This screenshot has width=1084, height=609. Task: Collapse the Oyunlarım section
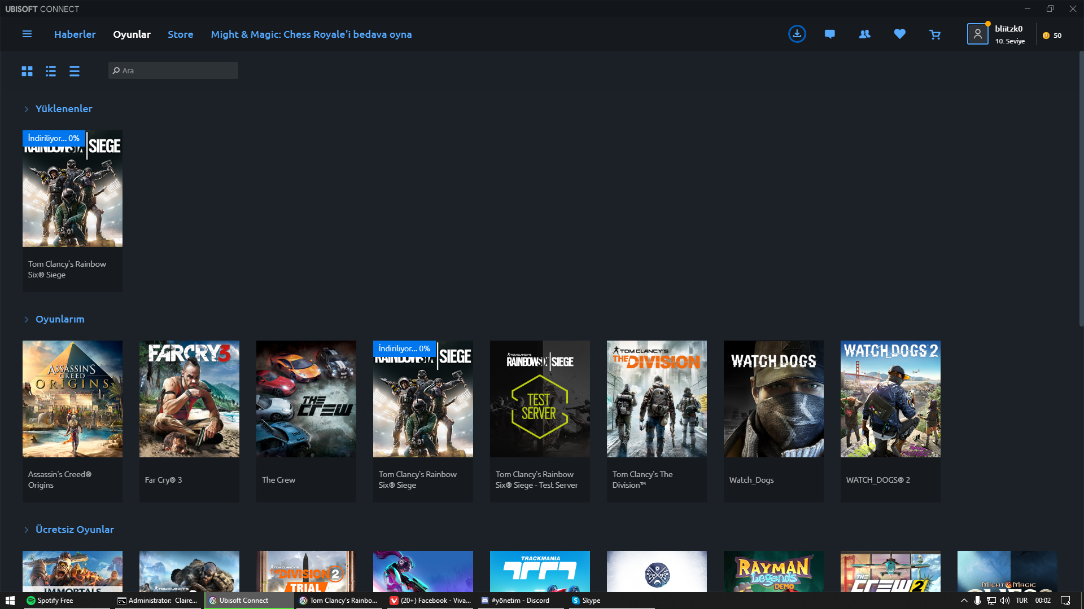[x=27, y=320]
